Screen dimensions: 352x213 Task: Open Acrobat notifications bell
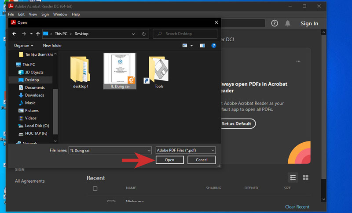tap(288, 23)
